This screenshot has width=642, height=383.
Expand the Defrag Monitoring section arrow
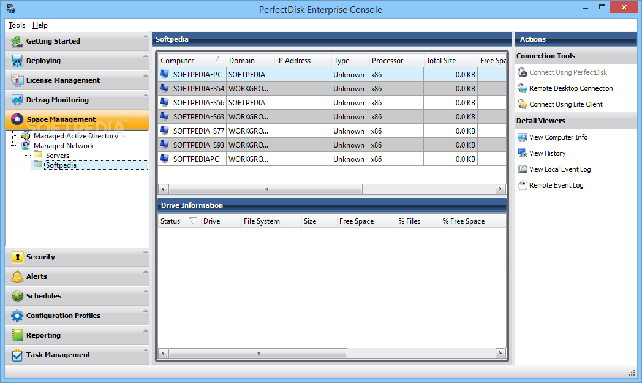coord(145,96)
